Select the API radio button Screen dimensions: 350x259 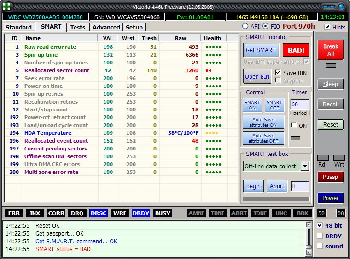tap(245, 26)
